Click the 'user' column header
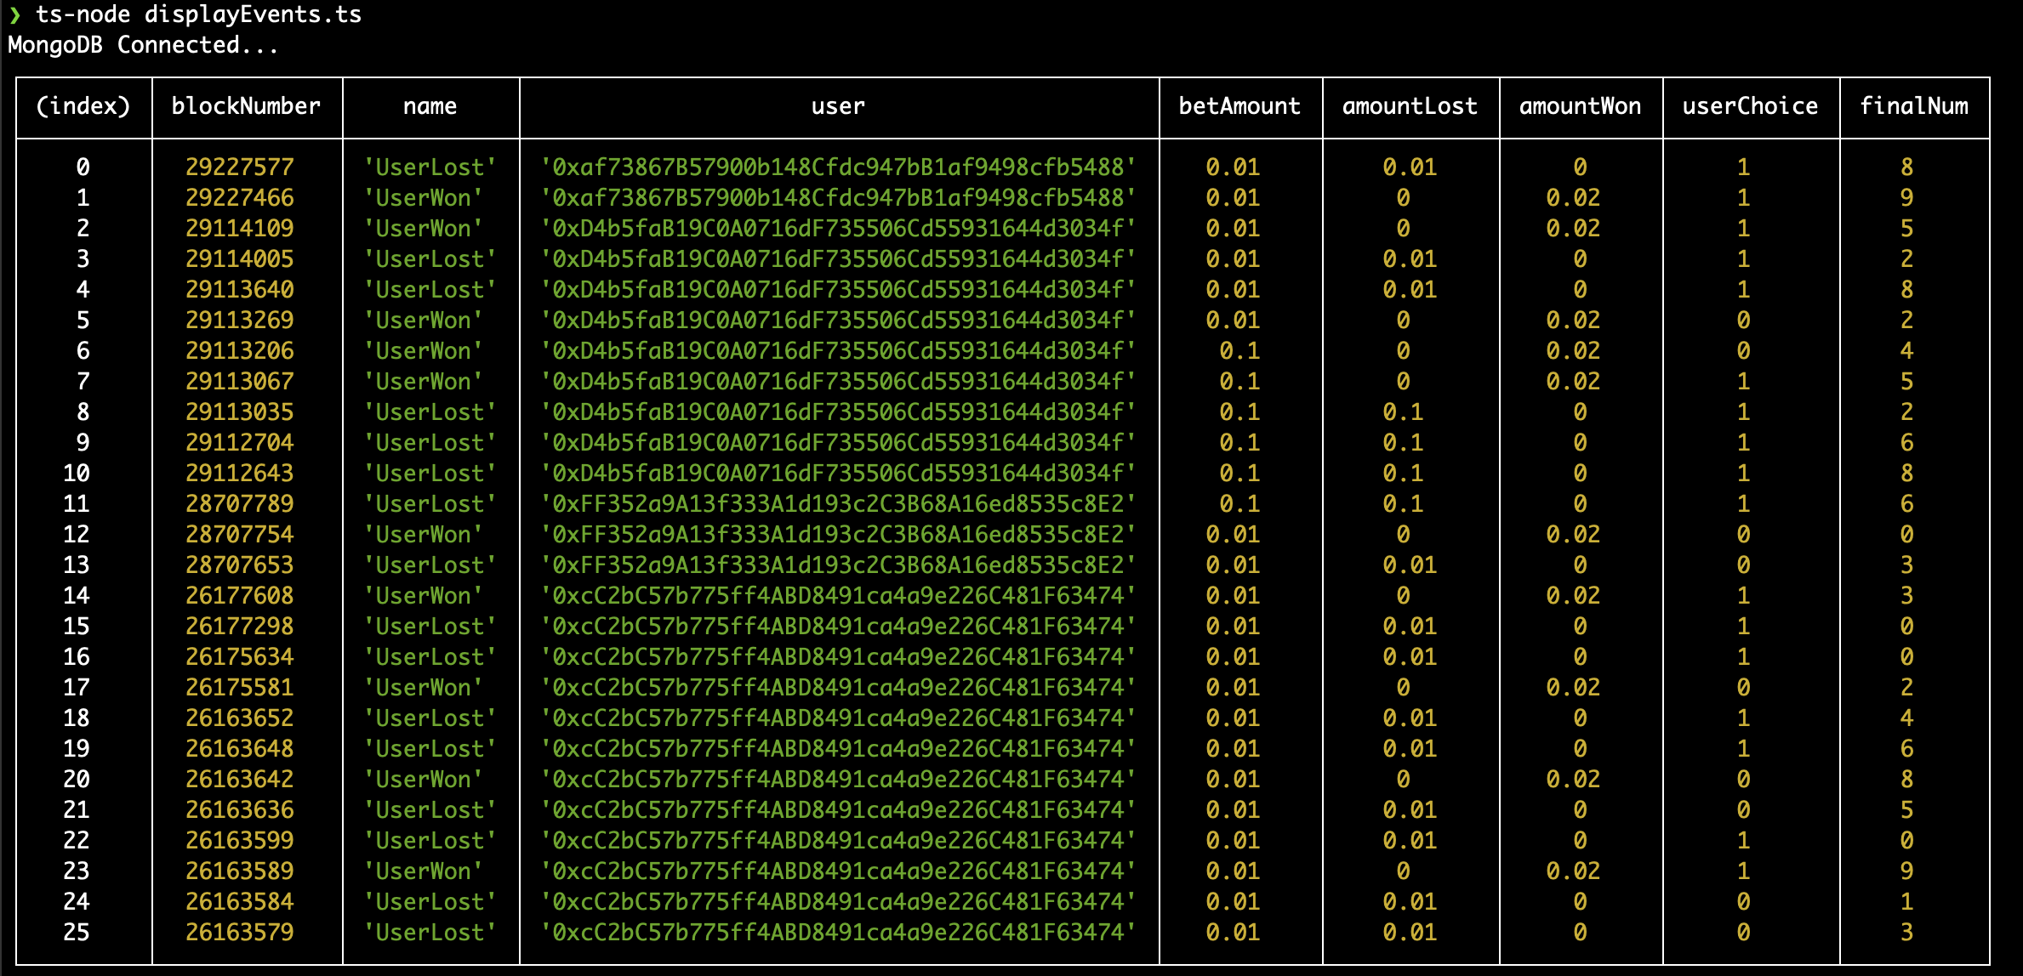The image size is (2023, 976). (838, 106)
